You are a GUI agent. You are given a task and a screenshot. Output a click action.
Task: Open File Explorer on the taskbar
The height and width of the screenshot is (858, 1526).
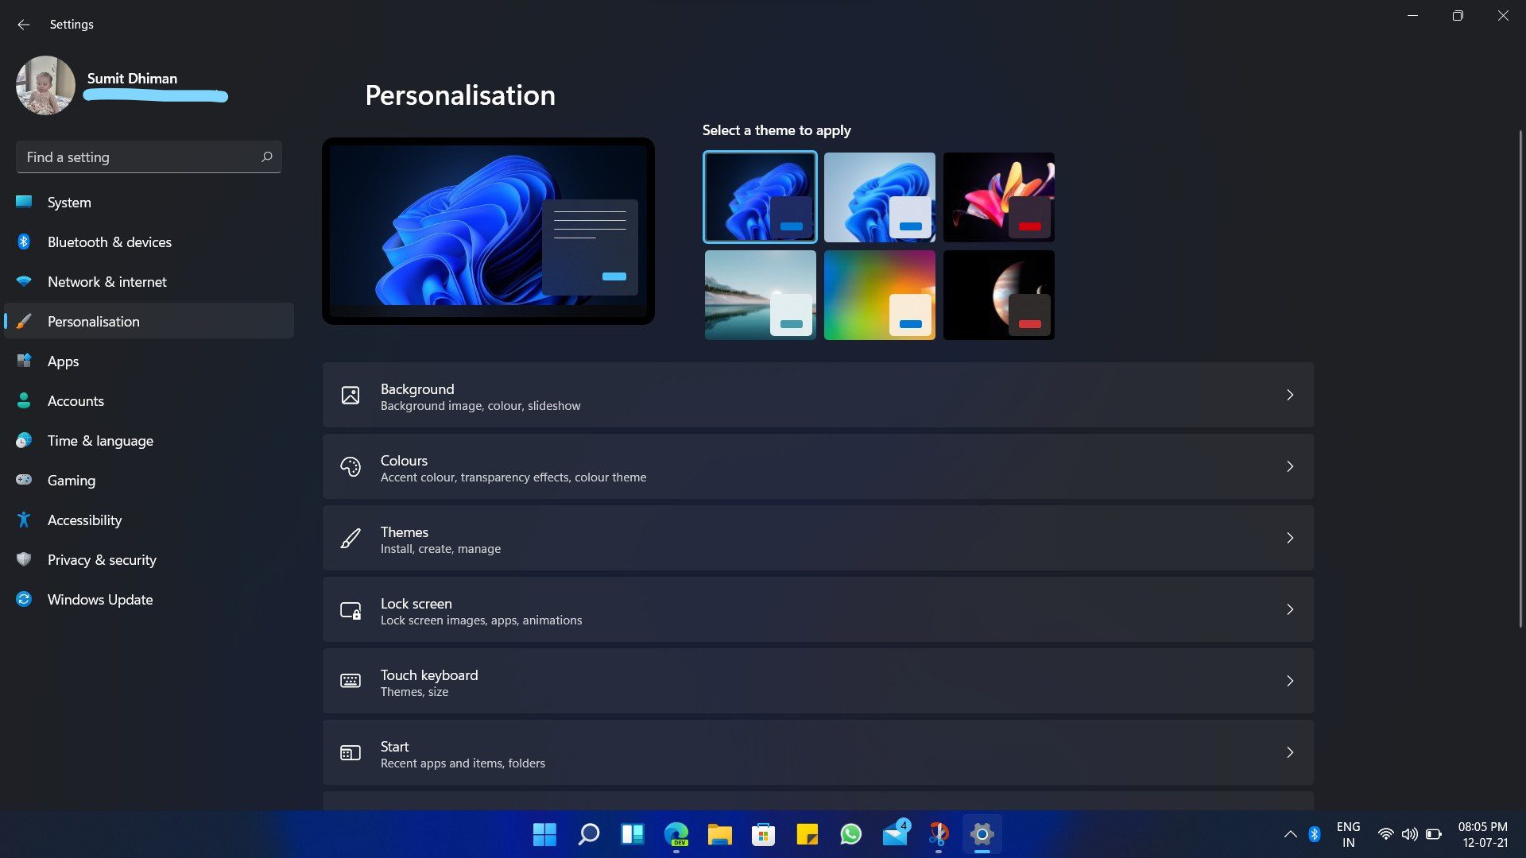pyautogui.click(x=721, y=834)
